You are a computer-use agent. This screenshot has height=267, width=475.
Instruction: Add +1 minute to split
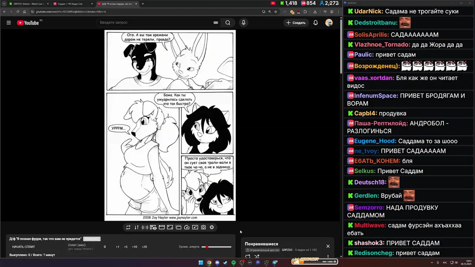[x=117, y=247]
